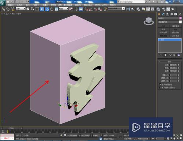The height and width of the screenshot is (141, 183).
Task: Click the UVW 贴图 modifier button
Action: click(x=163, y=33)
